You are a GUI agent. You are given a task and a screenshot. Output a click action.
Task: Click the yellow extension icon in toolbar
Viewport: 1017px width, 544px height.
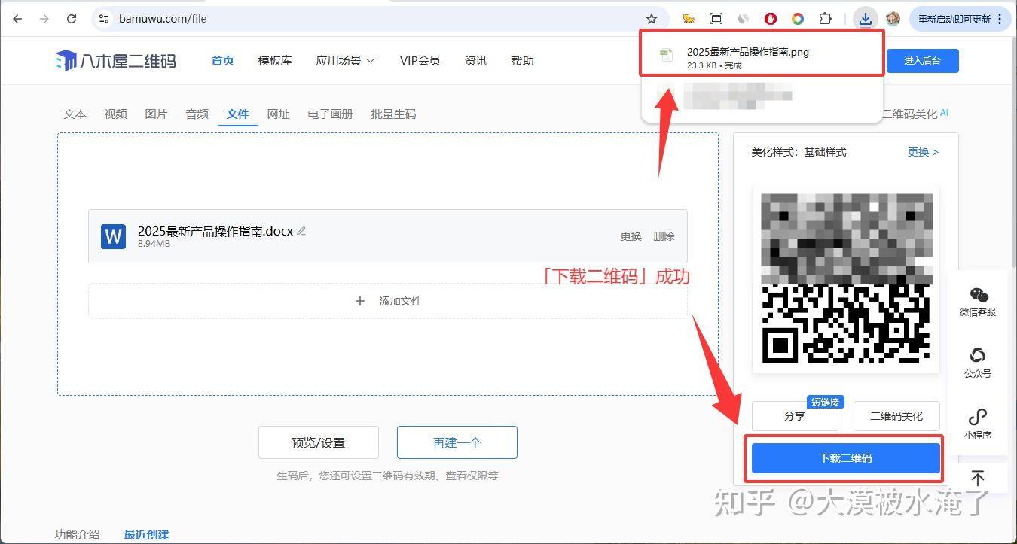(689, 19)
